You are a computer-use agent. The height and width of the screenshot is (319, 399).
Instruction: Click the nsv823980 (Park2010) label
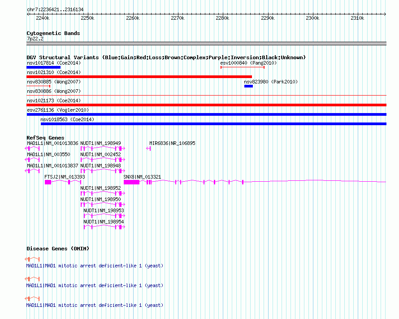(271, 82)
